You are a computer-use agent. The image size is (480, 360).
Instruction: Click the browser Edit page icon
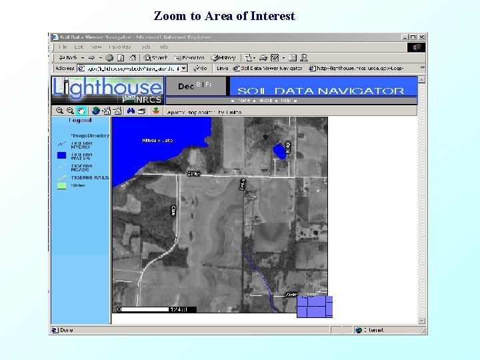point(275,57)
